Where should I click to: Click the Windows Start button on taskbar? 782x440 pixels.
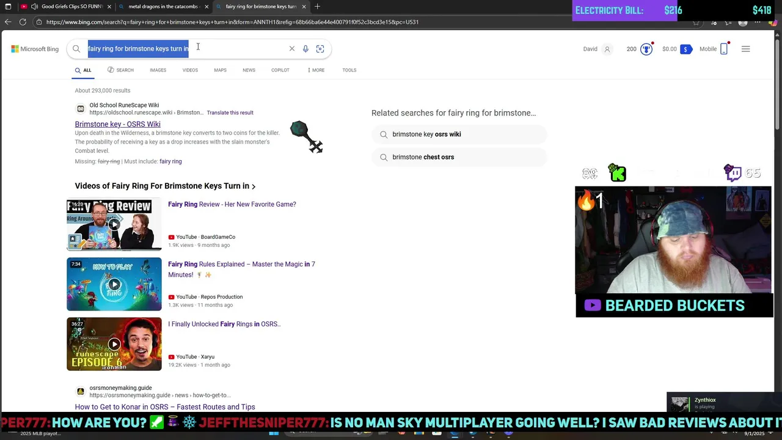click(274, 433)
